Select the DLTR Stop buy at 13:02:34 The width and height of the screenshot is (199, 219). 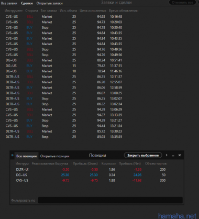click(64, 104)
